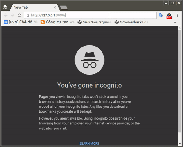Viewport: 183px width, 147px height.
Task: Click the address bar with the 127.0.0.1:3000 URL
Action: [90, 15]
